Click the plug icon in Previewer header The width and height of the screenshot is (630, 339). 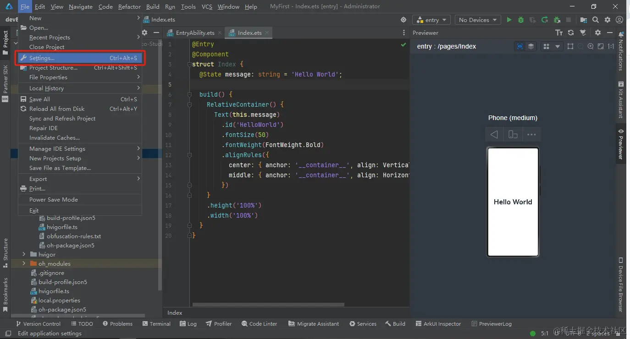[x=583, y=33]
